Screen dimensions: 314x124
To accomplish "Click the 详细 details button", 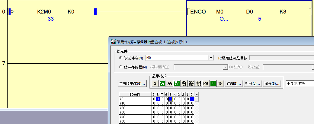I will click(234, 83).
